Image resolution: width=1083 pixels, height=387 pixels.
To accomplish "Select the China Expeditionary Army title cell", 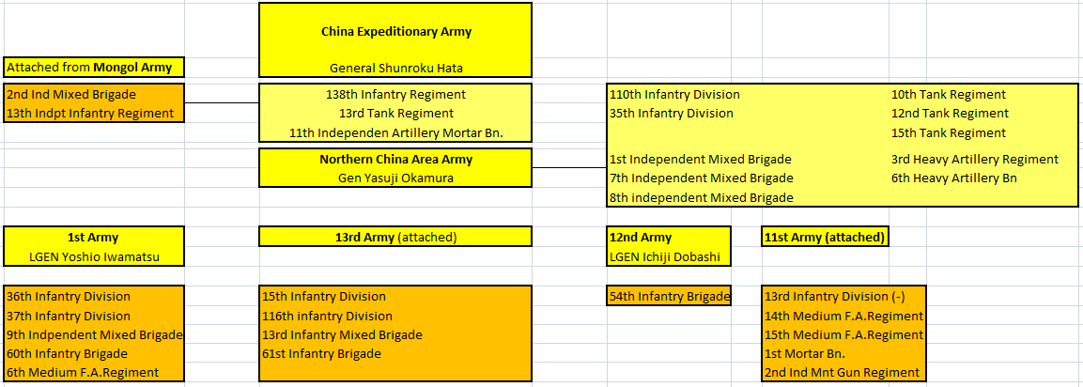I will point(395,32).
